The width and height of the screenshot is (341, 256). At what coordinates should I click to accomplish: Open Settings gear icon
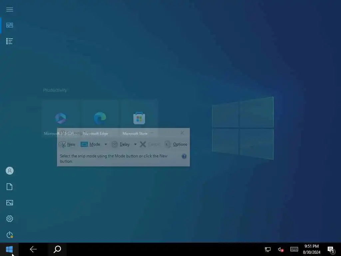pos(10,219)
